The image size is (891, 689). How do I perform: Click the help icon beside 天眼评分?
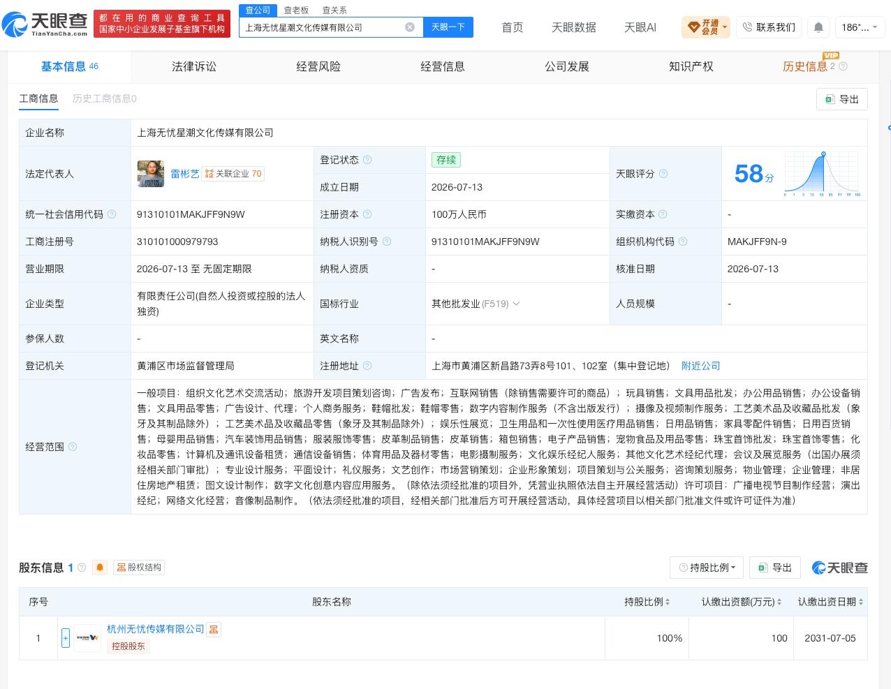click(x=663, y=174)
